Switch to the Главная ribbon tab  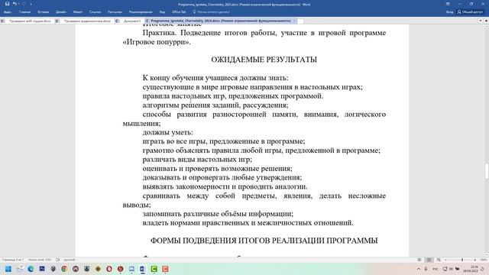[x=25, y=12]
